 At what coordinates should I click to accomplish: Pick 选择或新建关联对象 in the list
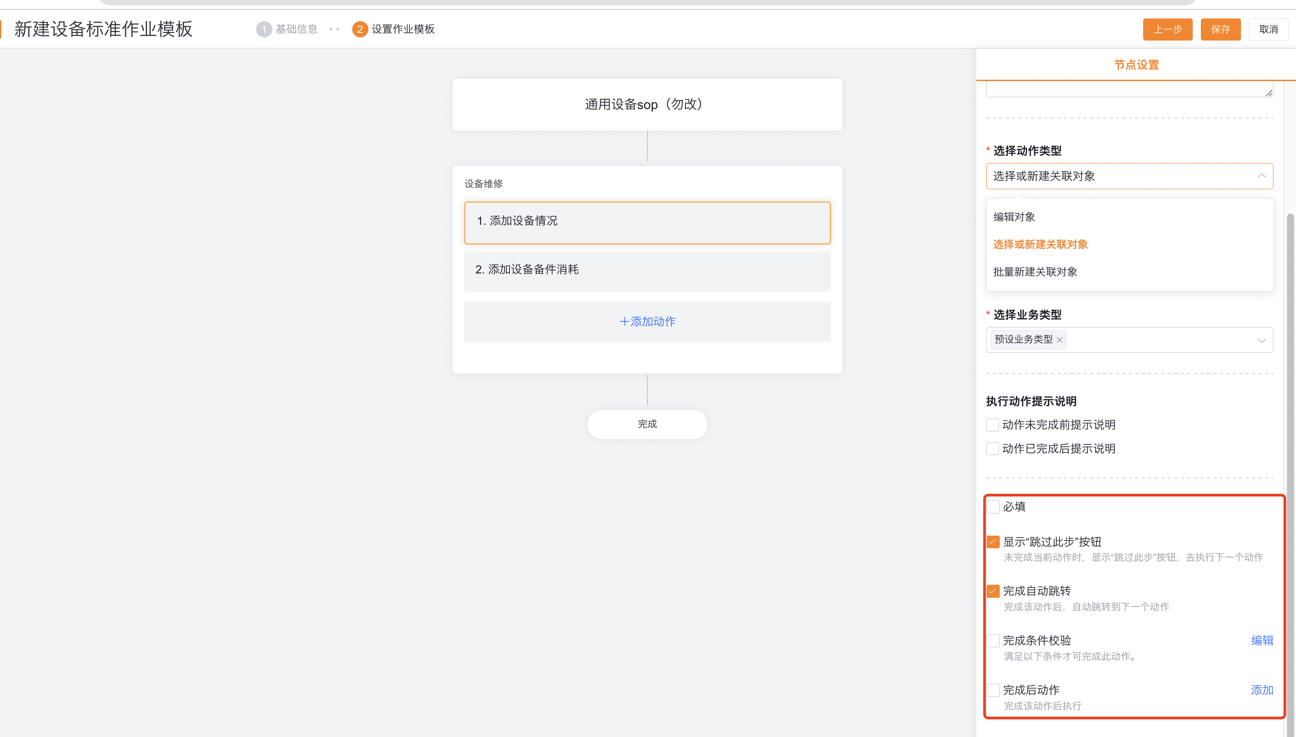click(1040, 245)
